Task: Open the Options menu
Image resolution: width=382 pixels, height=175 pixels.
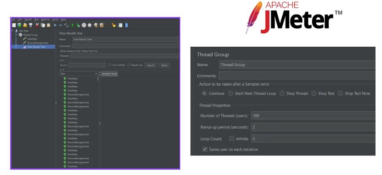Action: tap(45, 19)
